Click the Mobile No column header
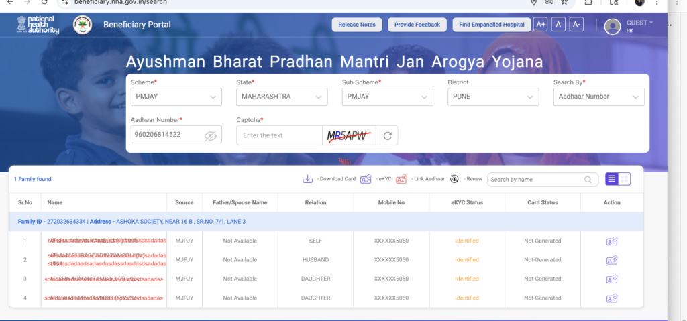 391,203
